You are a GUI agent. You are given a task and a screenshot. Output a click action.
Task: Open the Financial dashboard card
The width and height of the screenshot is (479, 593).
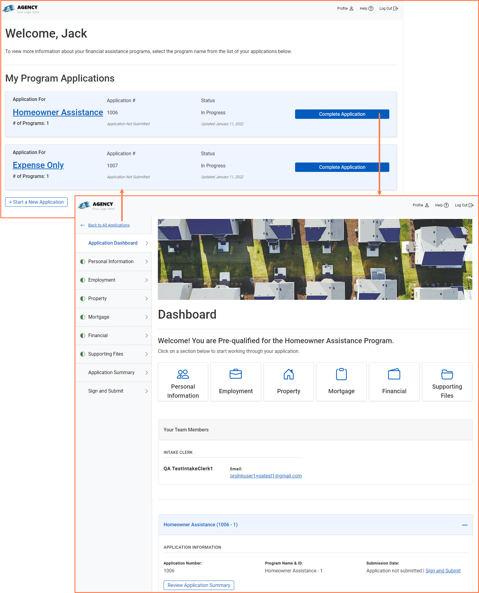[x=394, y=382]
